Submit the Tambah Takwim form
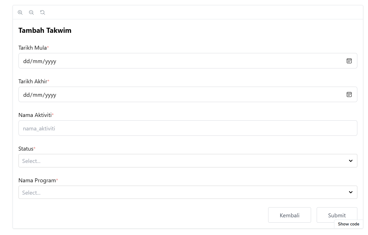This screenshot has height=235, width=368. (x=337, y=215)
